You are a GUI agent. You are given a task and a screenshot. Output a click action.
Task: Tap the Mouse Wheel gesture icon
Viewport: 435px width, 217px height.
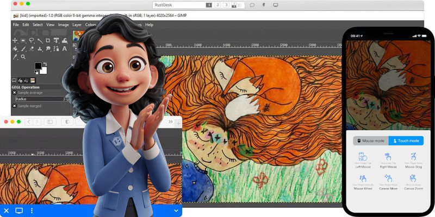pyautogui.click(x=363, y=178)
